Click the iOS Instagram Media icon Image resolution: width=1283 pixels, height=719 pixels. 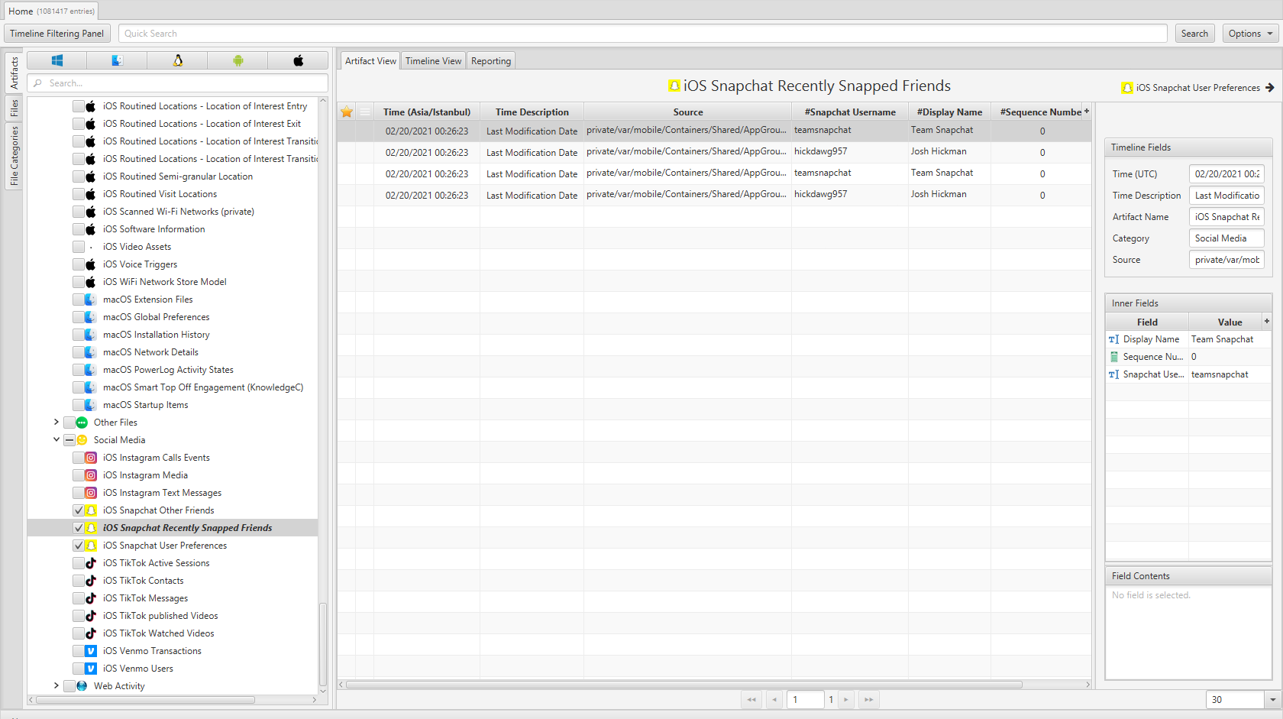click(91, 475)
